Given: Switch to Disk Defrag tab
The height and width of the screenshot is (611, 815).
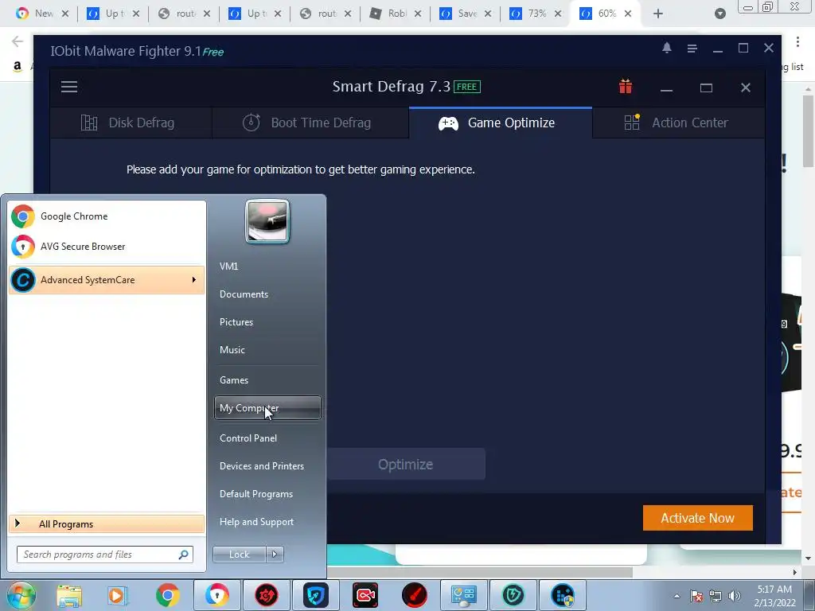Looking at the screenshot, I should coord(131,123).
